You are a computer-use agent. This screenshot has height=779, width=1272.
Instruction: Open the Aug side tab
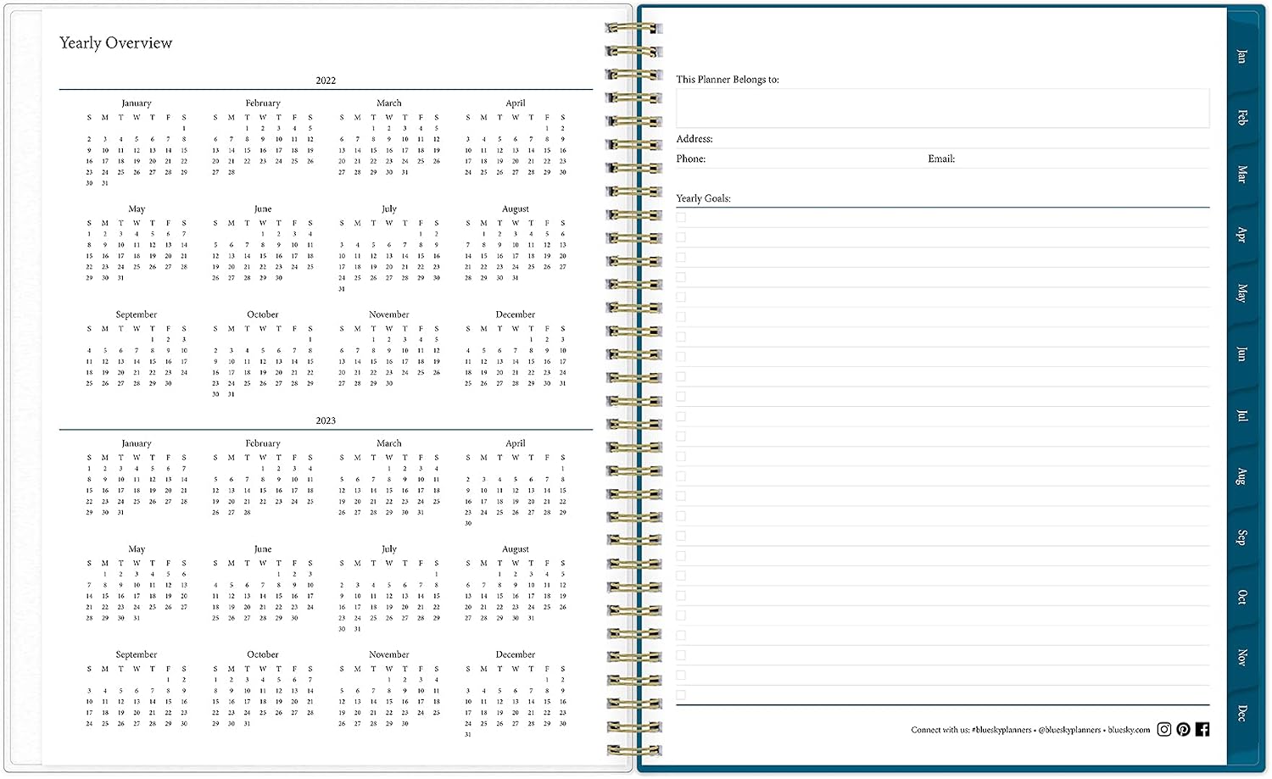point(1241,476)
